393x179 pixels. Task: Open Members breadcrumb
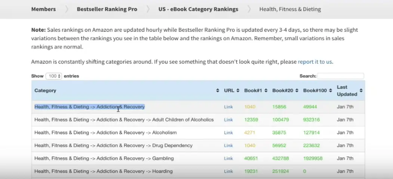[43, 9]
